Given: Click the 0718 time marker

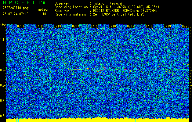Looking at the screenshot, I should (x=149, y=26).
